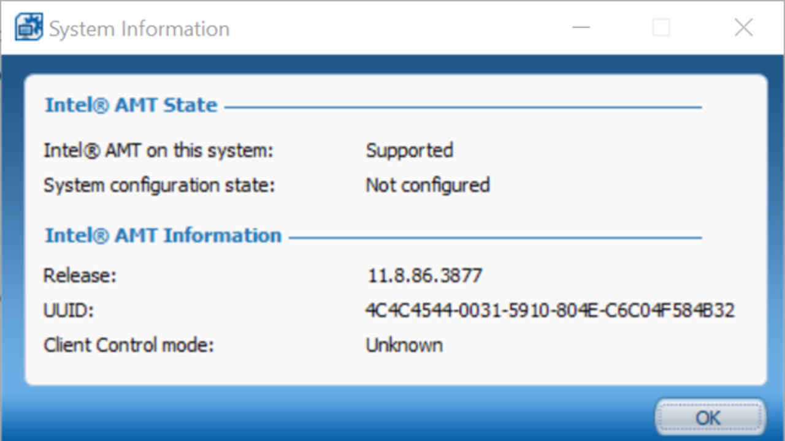Click the "Intel® AMT on this system:" label
785x441 pixels.
[158, 151]
